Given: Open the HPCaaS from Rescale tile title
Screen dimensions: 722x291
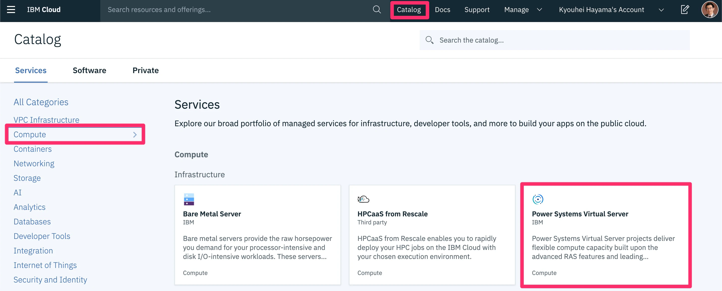Looking at the screenshot, I should coord(392,214).
